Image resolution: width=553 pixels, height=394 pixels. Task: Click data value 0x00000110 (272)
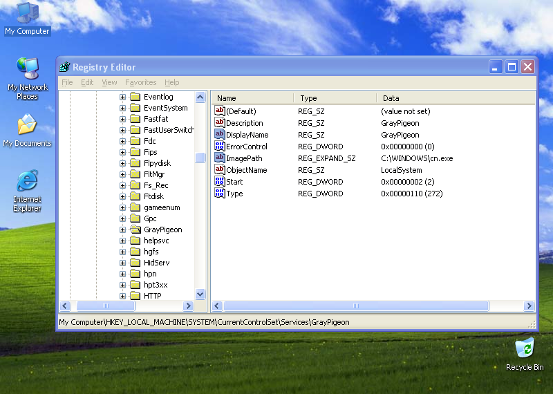pos(411,194)
